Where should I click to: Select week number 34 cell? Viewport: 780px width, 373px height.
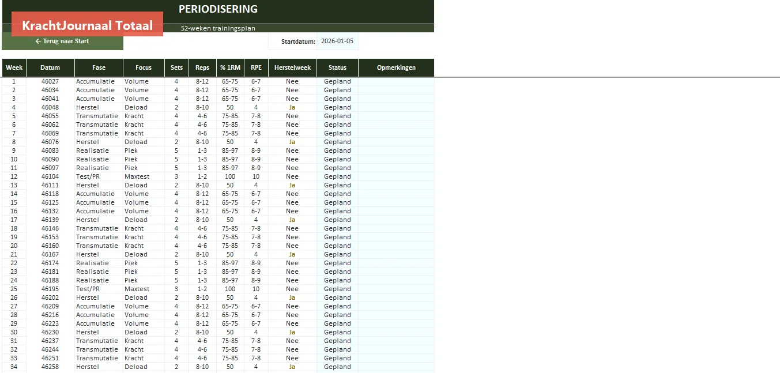14,367
